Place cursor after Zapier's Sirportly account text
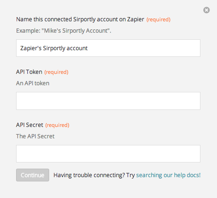The height and width of the screenshot is (198, 217). (88, 48)
